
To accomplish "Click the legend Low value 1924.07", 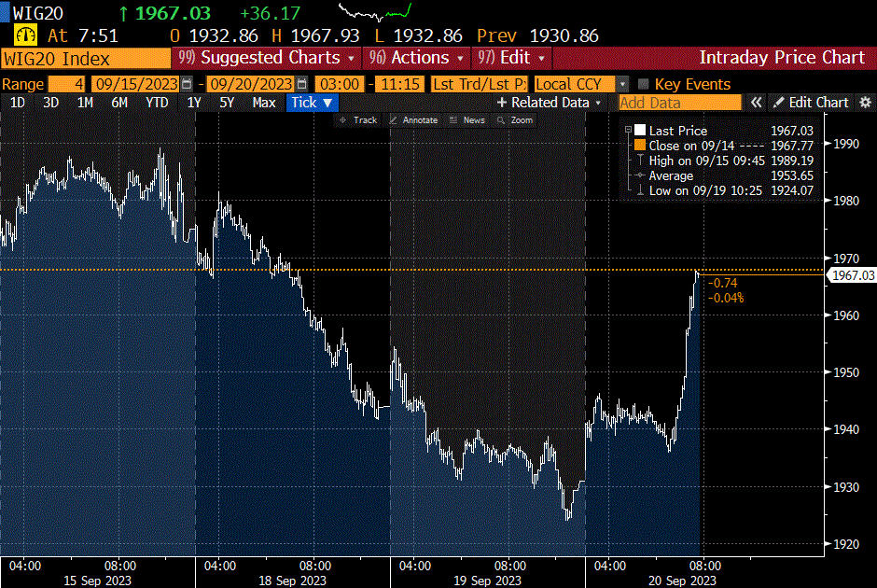I will 792,190.
